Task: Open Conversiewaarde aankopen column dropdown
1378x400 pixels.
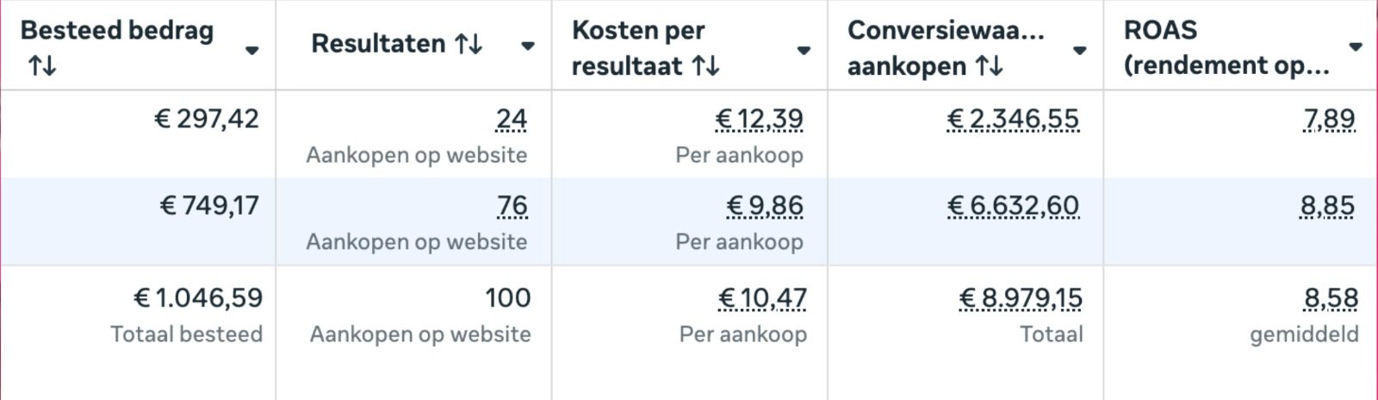Action: (x=1079, y=50)
